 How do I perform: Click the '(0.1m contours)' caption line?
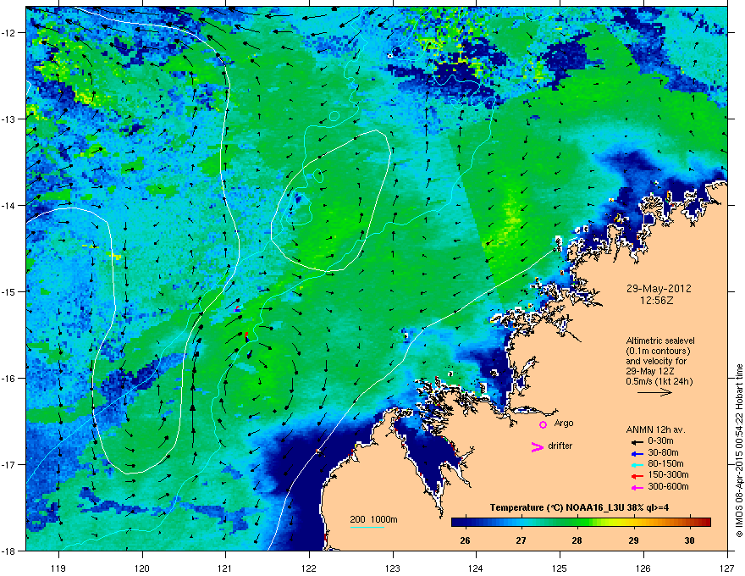pyautogui.click(x=658, y=351)
